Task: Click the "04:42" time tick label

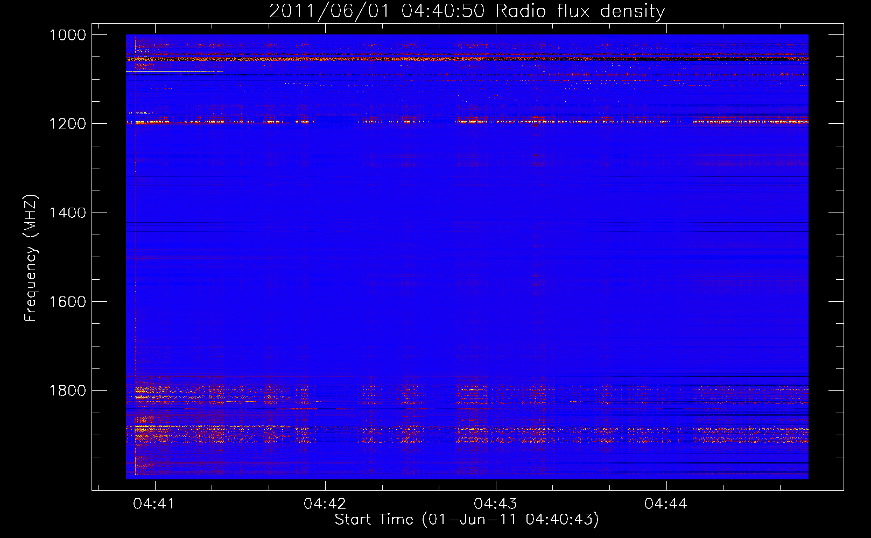Action: [325, 504]
